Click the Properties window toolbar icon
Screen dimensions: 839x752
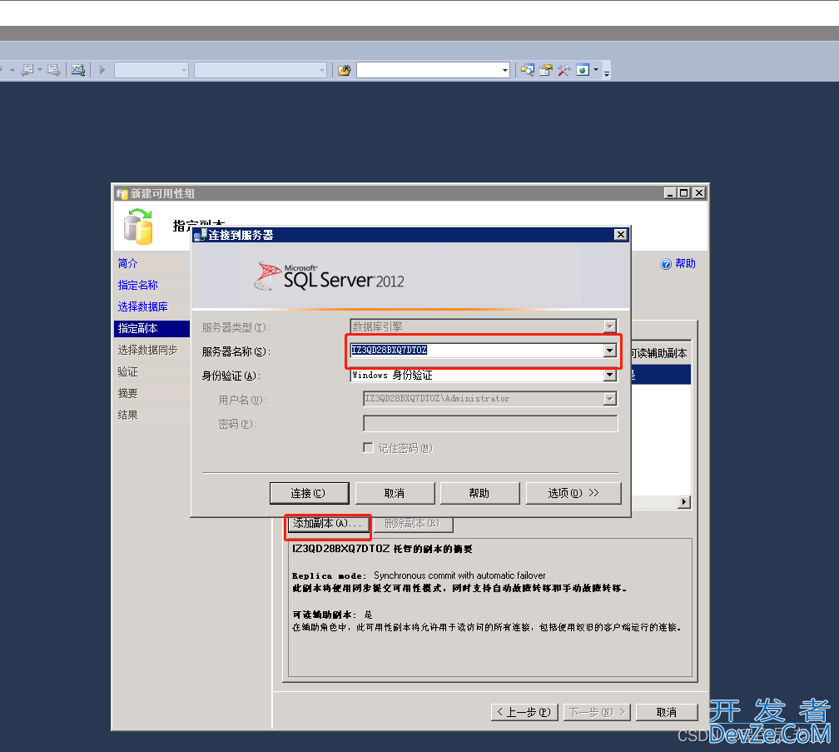click(545, 70)
